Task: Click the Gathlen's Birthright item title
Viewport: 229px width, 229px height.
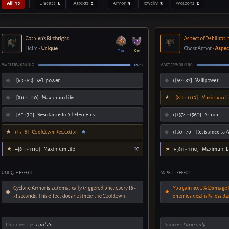Action: (47, 38)
